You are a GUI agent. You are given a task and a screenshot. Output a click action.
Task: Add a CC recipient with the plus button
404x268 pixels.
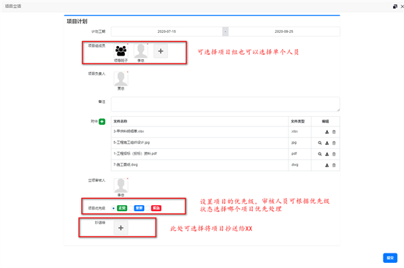click(x=121, y=228)
